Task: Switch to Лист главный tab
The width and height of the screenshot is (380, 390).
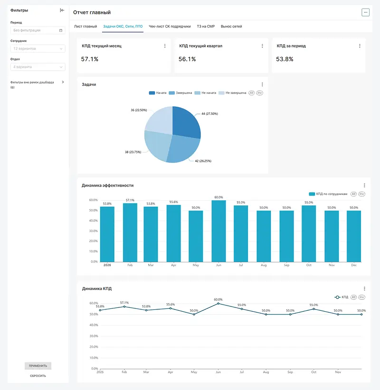Action: tap(85, 27)
